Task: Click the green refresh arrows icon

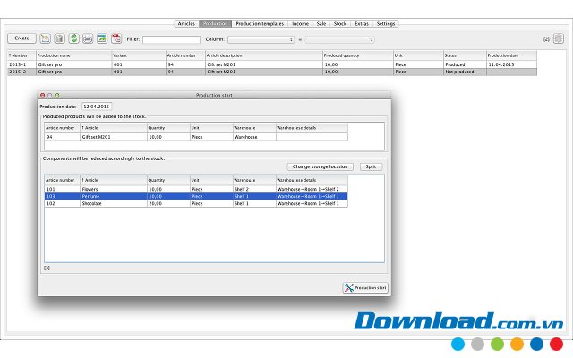Action: (x=73, y=38)
